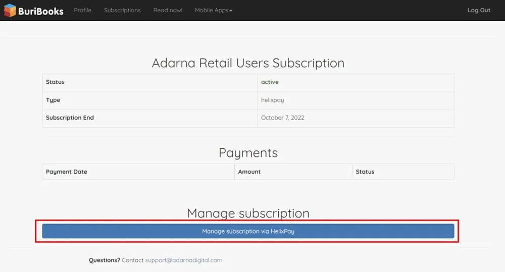505x272 pixels.
Task: Open the Profile page
Action: tap(82, 10)
